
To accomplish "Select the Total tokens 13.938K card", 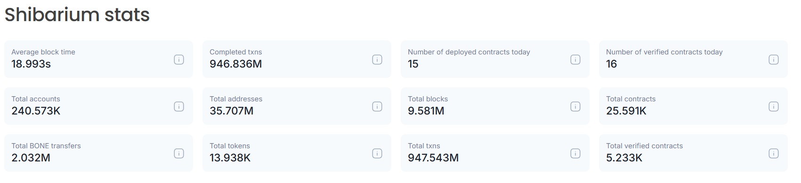I will click(297, 153).
